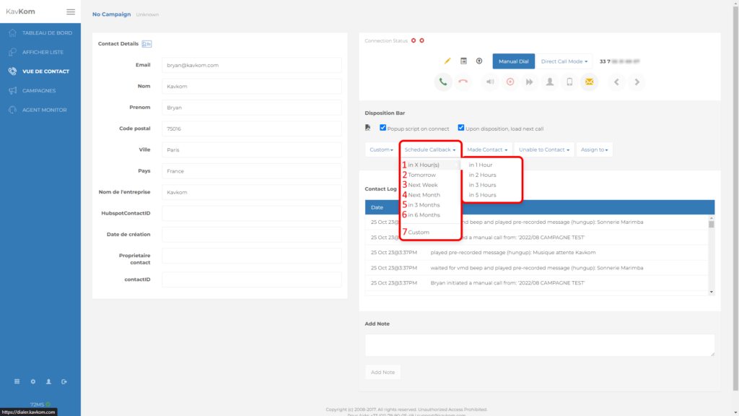739x416 pixels.
Task: Click the Manual Dial button
Action: (x=513, y=61)
